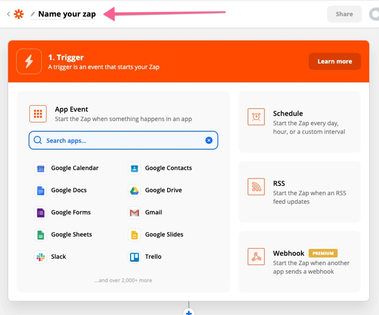Pick the Slack icon
Viewport: 379px width, 315px height.
pos(41,257)
